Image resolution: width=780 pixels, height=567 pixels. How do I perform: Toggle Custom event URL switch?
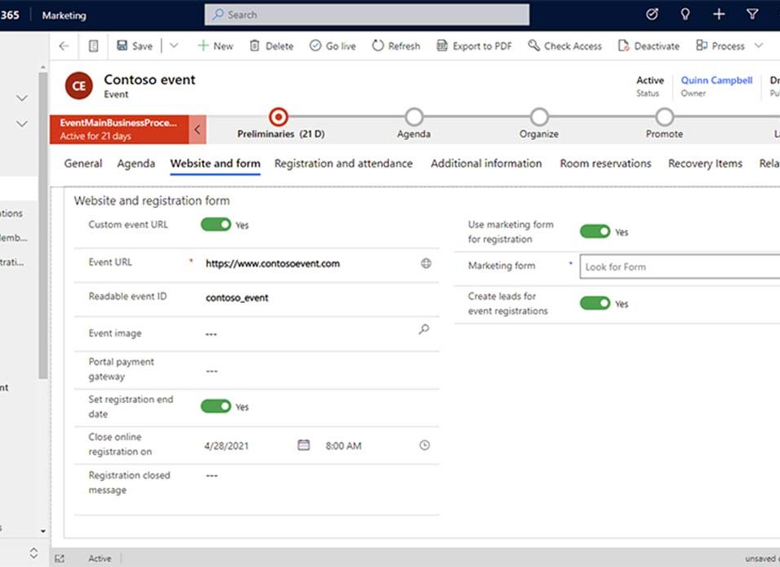(x=216, y=224)
